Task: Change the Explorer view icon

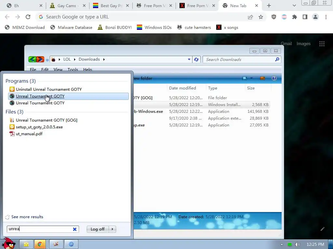Action: pyautogui.click(x=245, y=78)
